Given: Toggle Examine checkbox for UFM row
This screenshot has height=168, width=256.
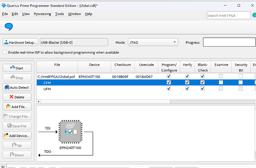Looking at the screenshot, I should click(221, 88).
